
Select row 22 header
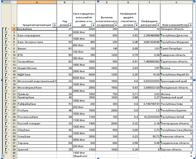pos(14,94)
